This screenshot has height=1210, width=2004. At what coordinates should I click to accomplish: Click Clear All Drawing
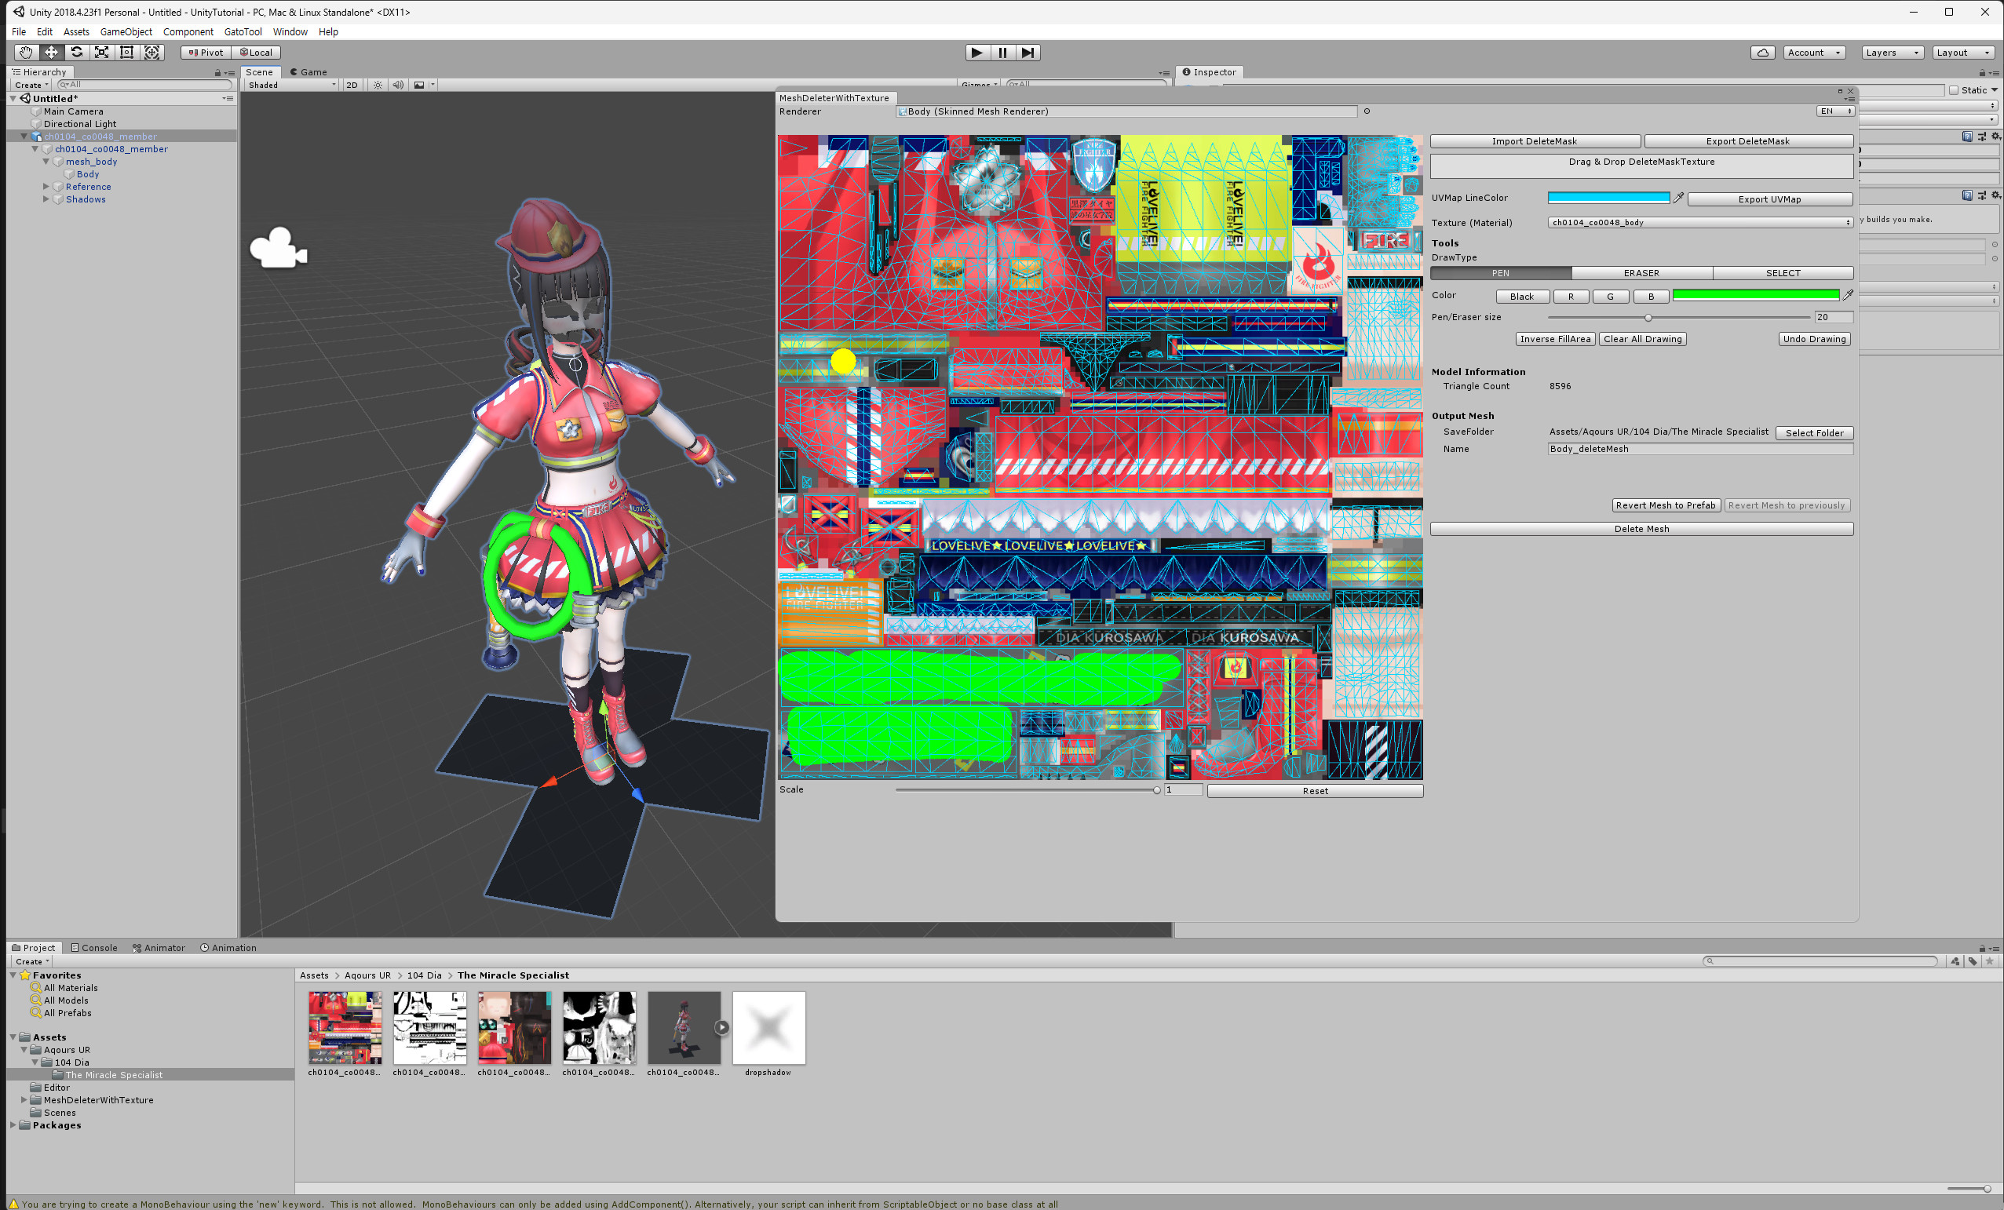click(x=1642, y=339)
